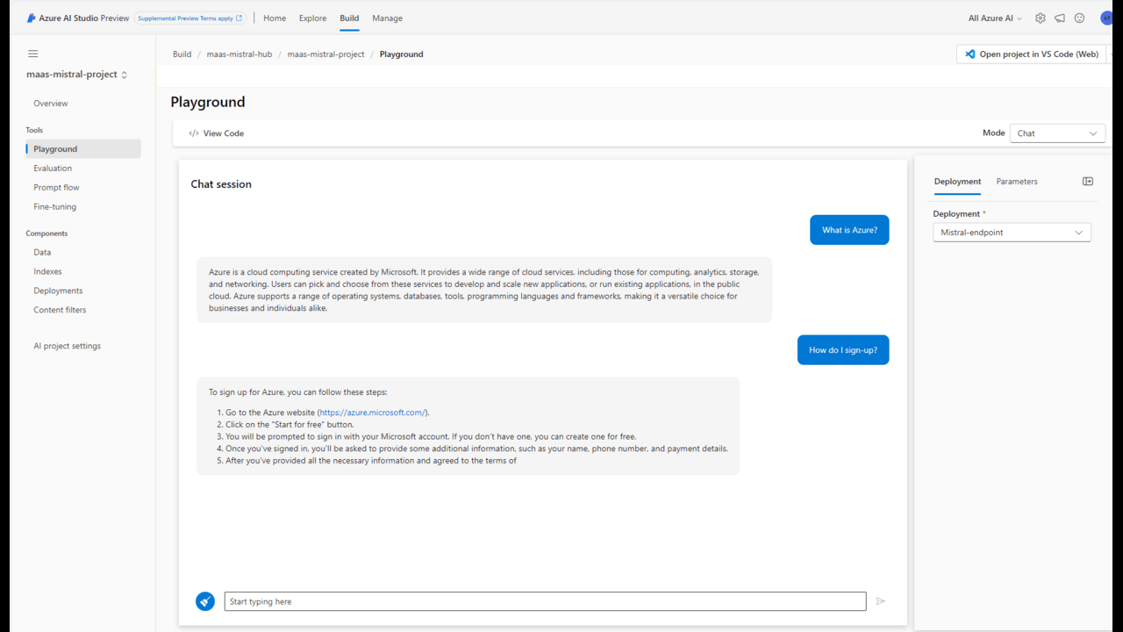The width and height of the screenshot is (1123, 632).
Task: Click the Azure AI Studio logo icon
Action: tap(32, 18)
